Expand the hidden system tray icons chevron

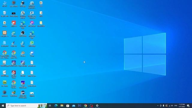click(158, 106)
